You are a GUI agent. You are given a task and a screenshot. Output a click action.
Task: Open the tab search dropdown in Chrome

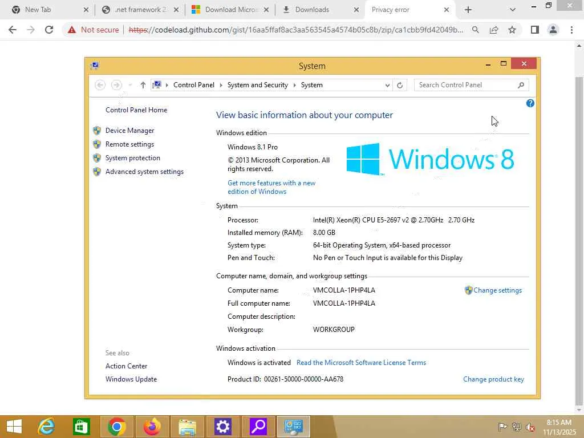tap(513, 10)
